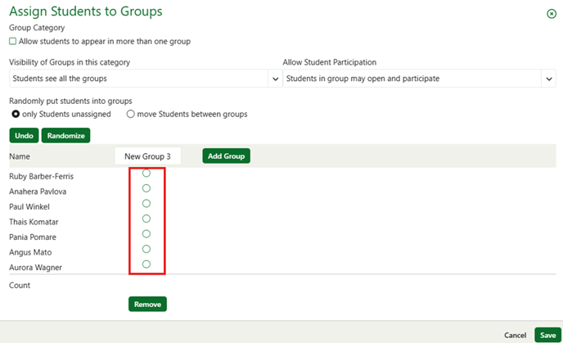Edit the New Group 3 name field
The height and width of the screenshot is (343, 563).
point(147,156)
